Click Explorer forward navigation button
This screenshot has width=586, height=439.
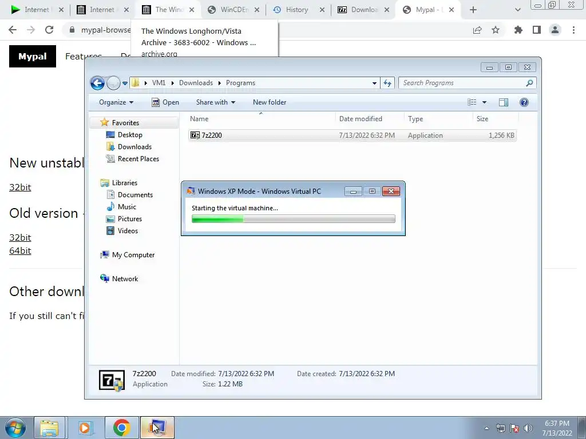113,83
